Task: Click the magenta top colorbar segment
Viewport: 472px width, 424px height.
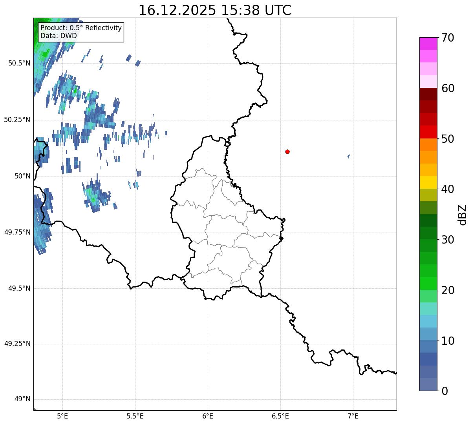Action: 428,44
